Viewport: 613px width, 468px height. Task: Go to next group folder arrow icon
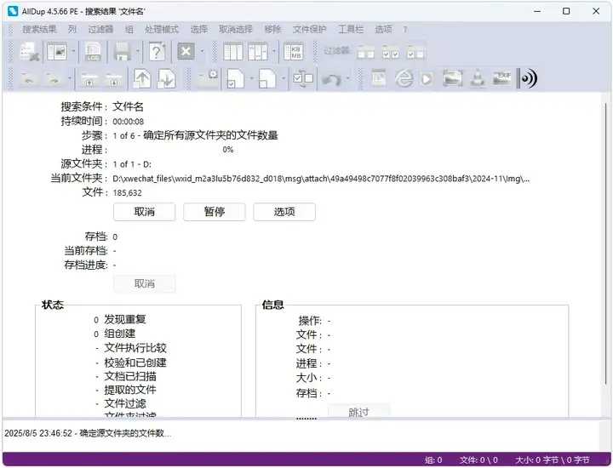click(x=54, y=79)
